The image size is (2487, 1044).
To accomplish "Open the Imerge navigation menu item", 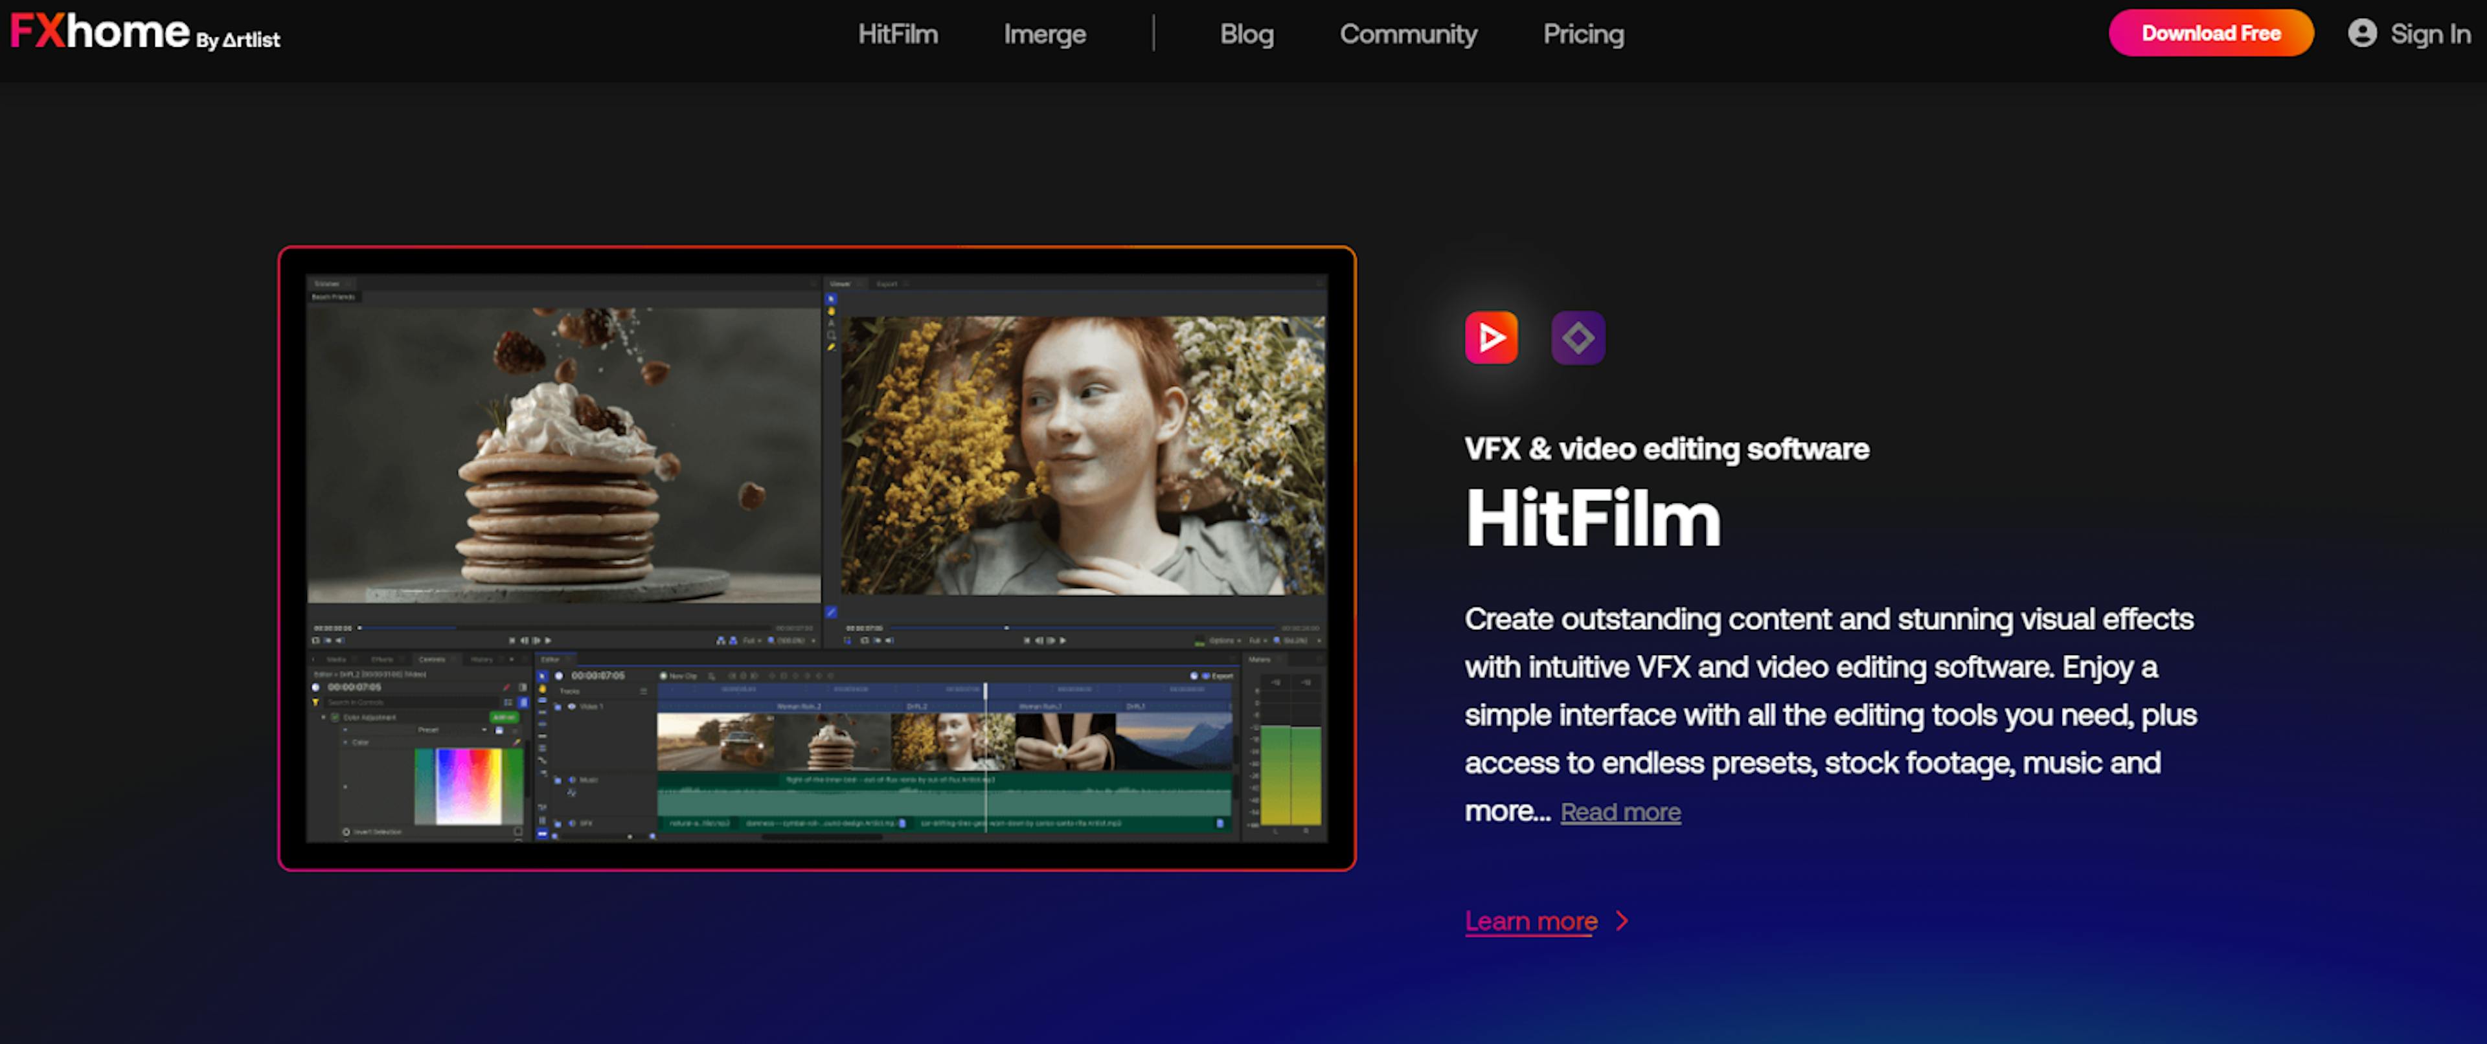I will click(x=1045, y=35).
